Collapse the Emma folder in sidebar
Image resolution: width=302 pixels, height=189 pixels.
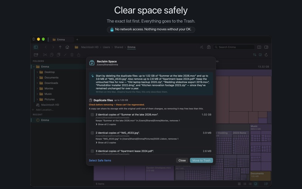[34, 67]
